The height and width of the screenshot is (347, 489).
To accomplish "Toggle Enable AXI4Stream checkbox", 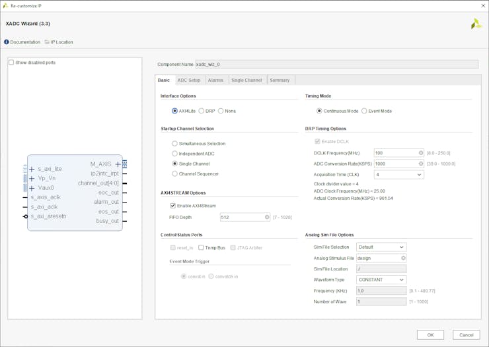I will coord(173,206).
